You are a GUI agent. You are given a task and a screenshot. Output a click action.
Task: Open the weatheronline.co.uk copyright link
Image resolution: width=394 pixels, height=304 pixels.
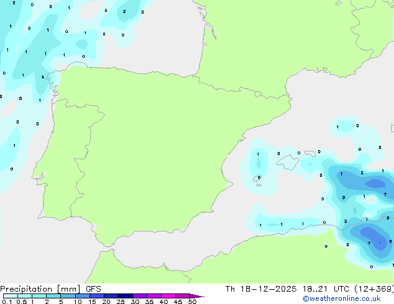[x=341, y=298]
